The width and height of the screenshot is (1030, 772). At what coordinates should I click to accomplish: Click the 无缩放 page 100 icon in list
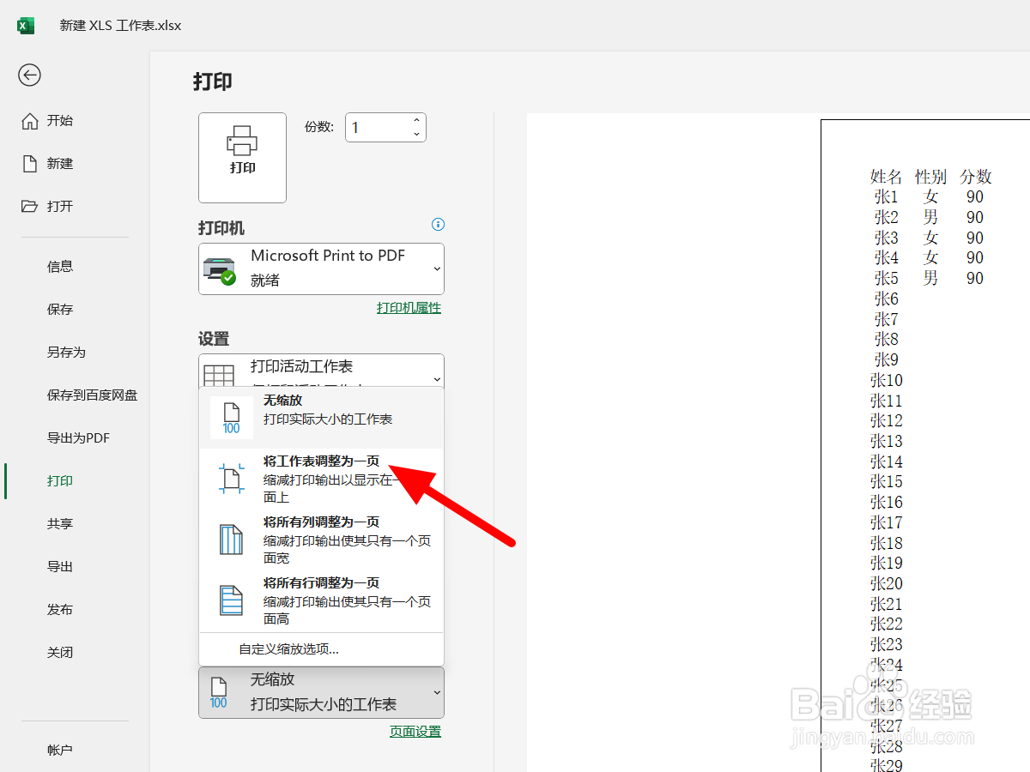click(x=232, y=418)
